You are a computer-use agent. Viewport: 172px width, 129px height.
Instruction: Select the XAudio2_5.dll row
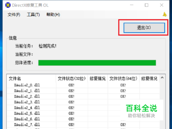pos(83,113)
